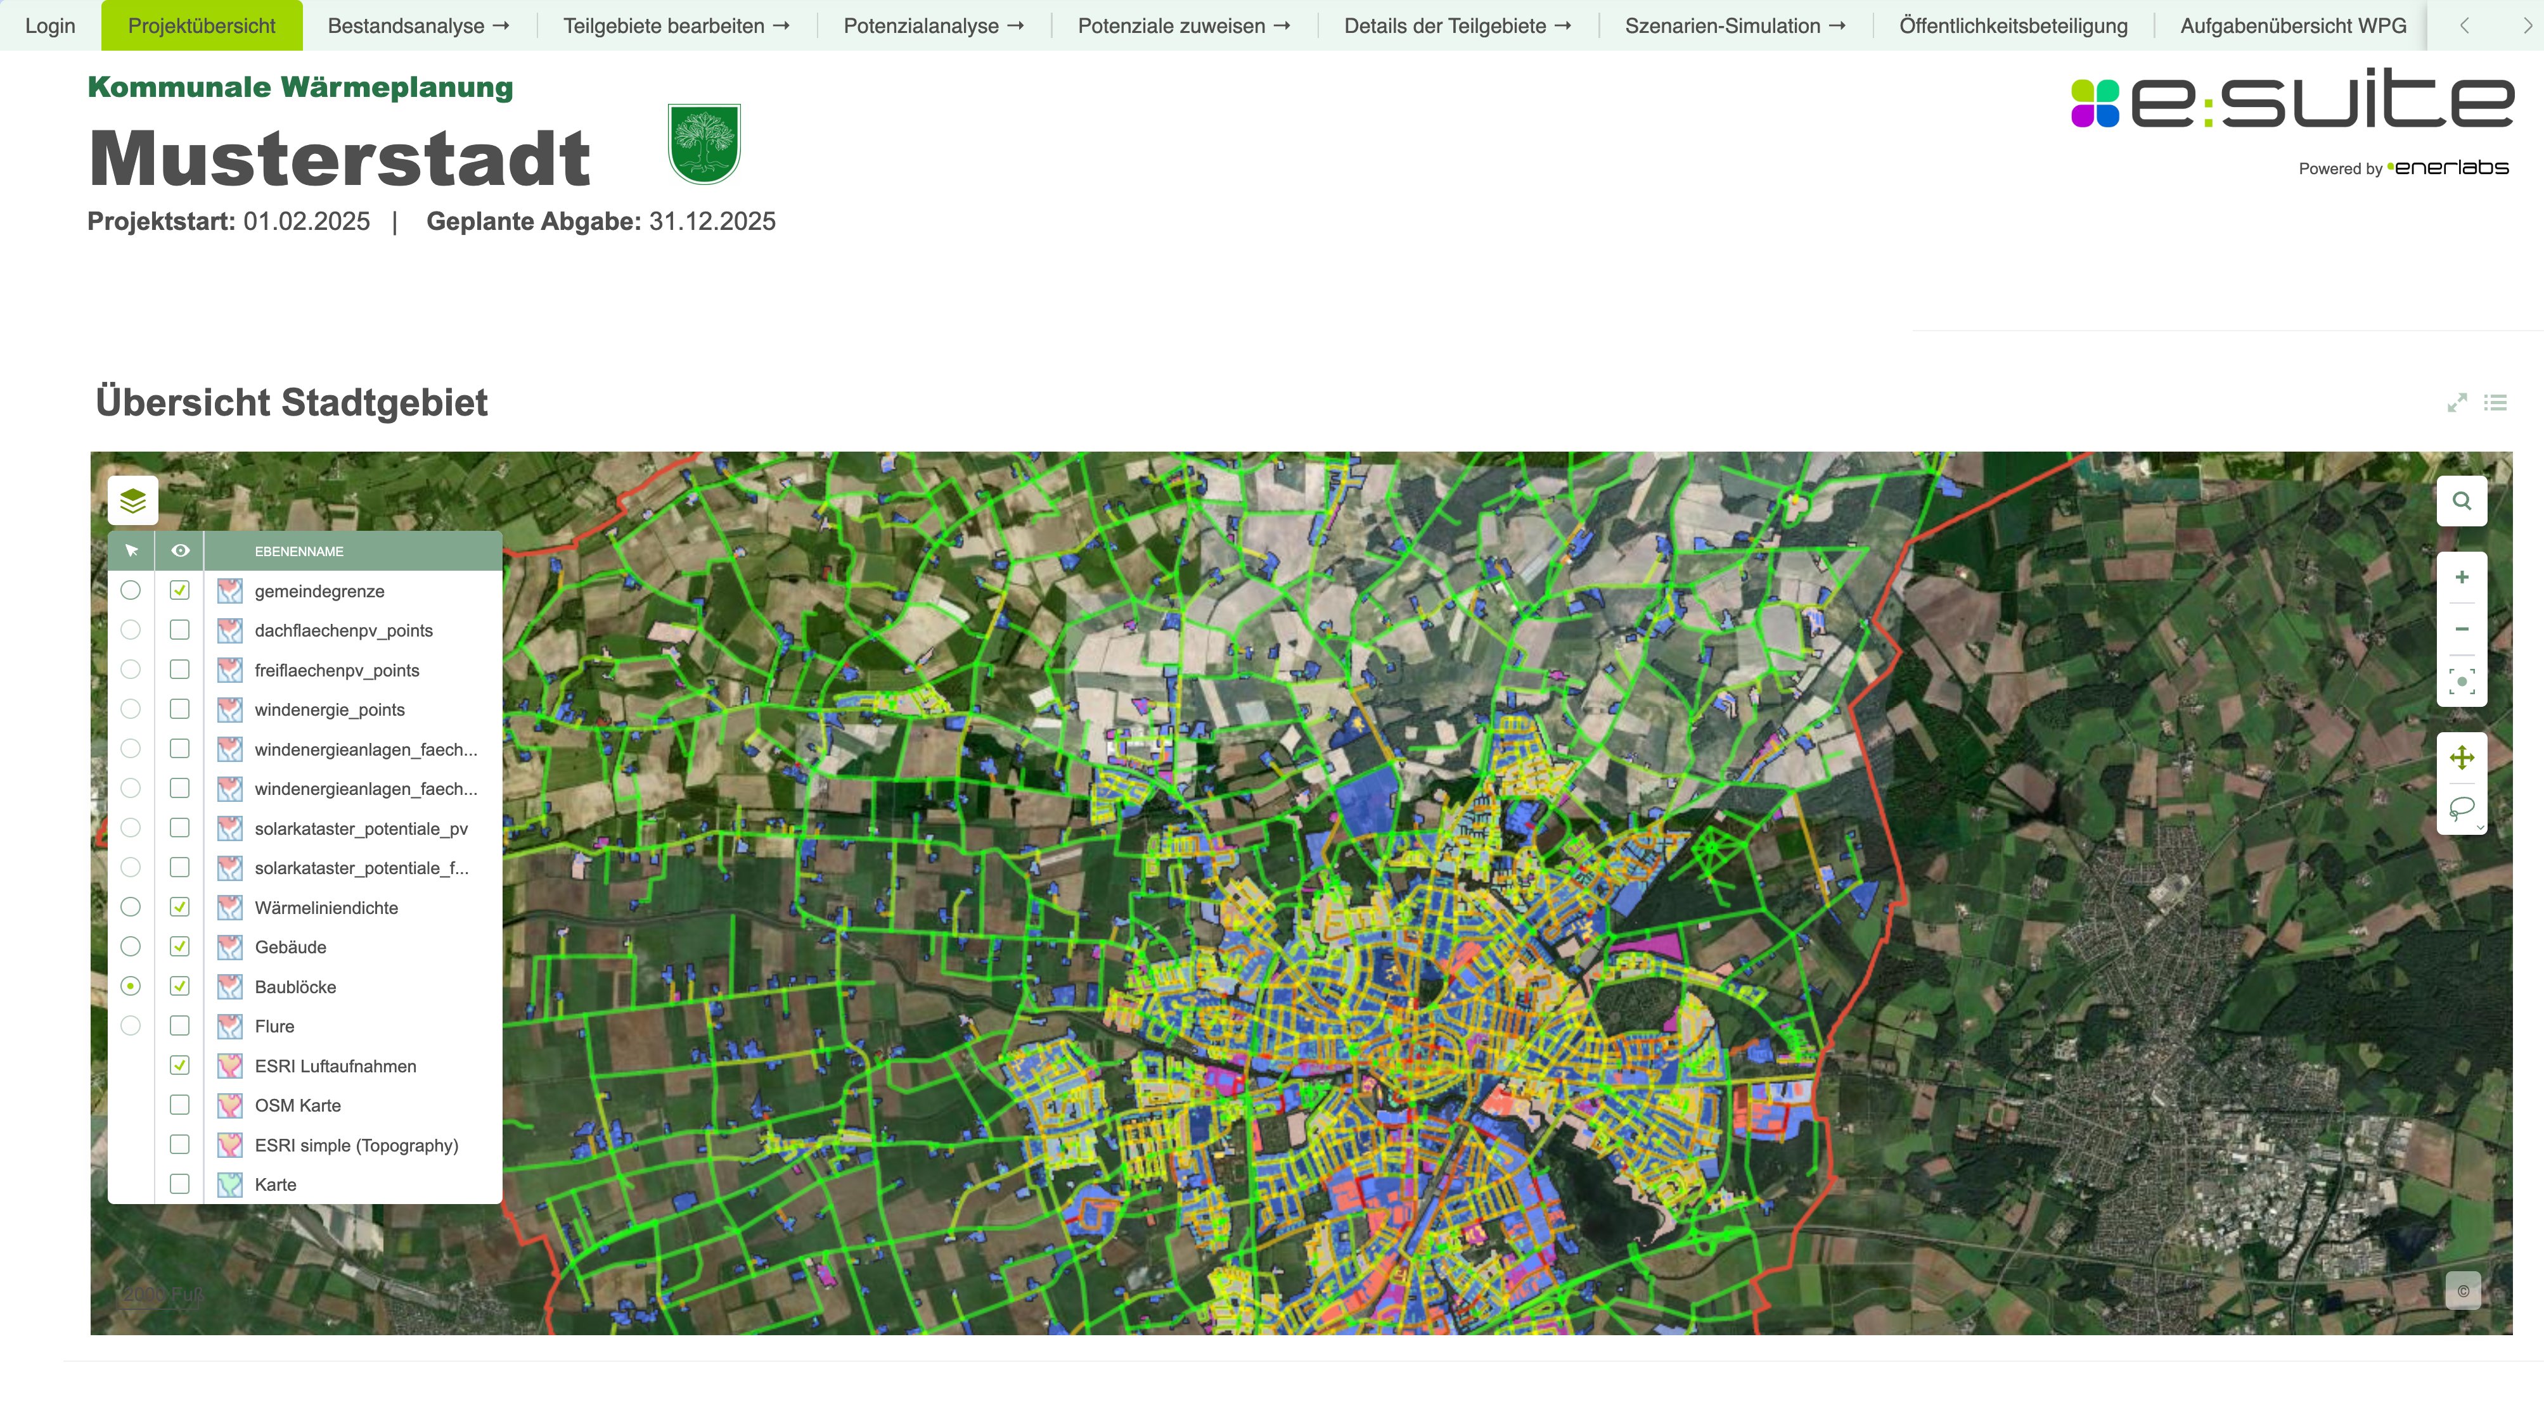Zoom out on the map

click(2461, 630)
